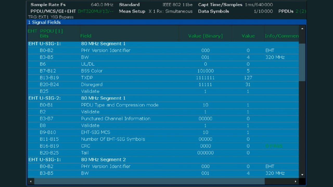Click the 'UL/DL' field row
The image size is (333, 187).
tap(163, 64)
